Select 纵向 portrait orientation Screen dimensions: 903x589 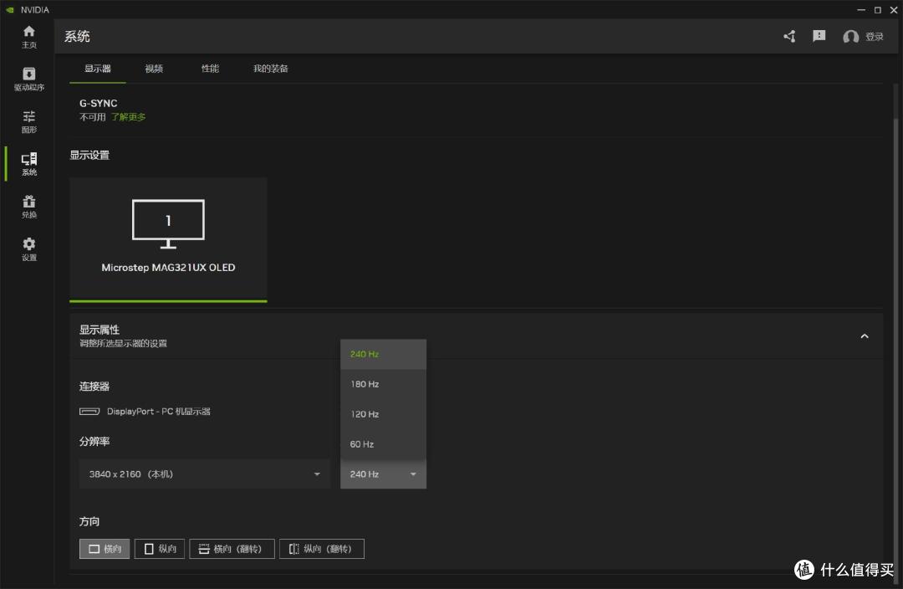(x=160, y=549)
